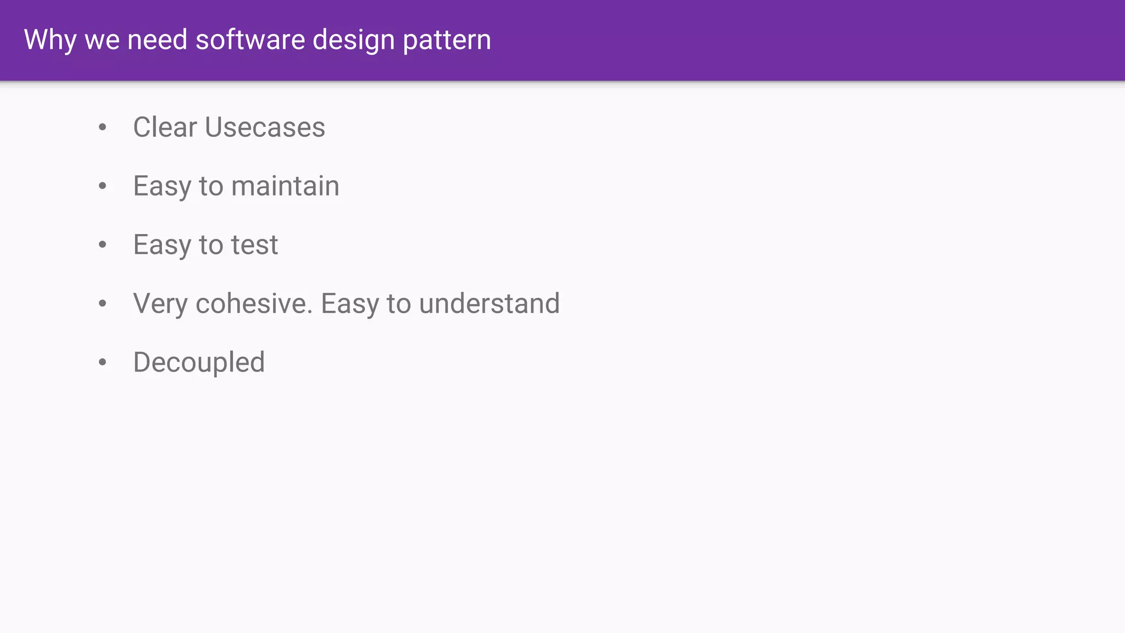
Task: Click the 'Easy to test' bullet text
Action: pyautogui.click(x=205, y=245)
